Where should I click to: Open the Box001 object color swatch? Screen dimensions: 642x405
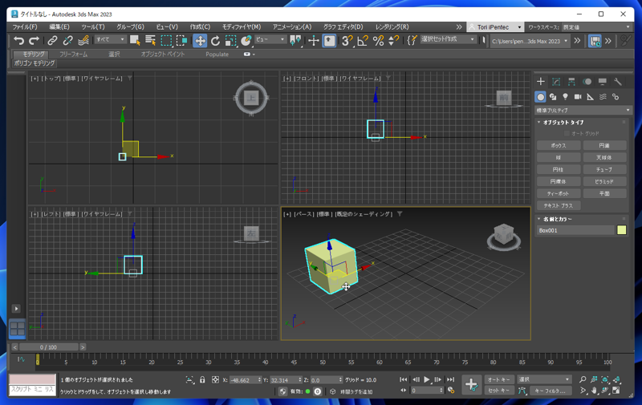tap(621, 230)
